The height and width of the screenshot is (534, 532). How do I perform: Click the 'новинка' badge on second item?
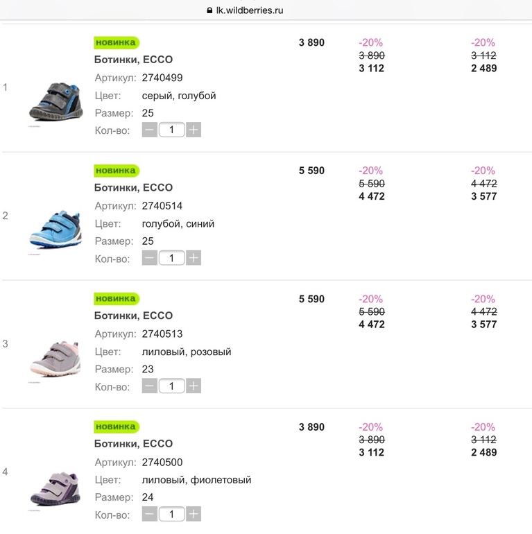(116, 171)
